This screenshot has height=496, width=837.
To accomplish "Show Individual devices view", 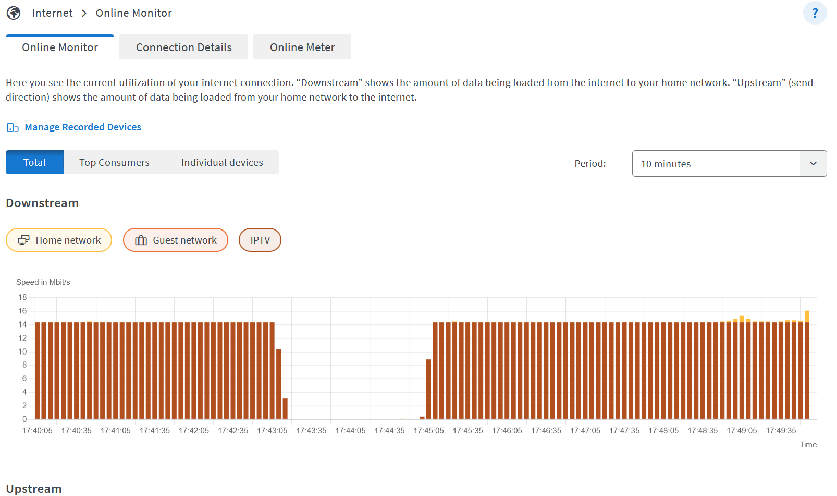I will coord(222,163).
